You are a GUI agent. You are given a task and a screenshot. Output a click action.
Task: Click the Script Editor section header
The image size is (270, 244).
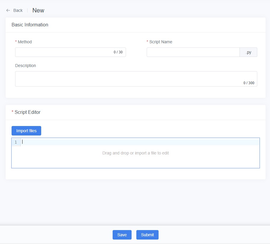(x=28, y=112)
